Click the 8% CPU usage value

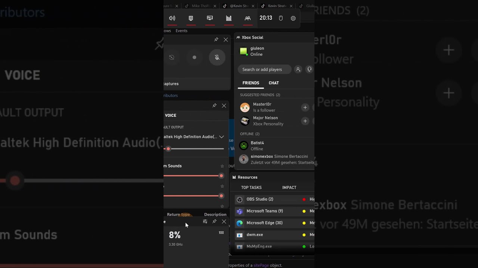tap(175, 235)
